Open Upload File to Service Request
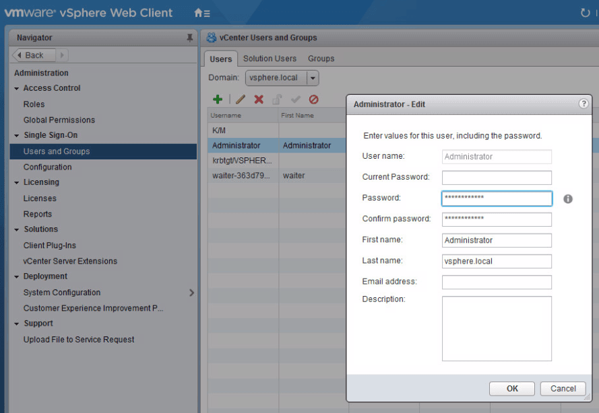The width and height of the screenshot is (599, 413). [79, 340]
